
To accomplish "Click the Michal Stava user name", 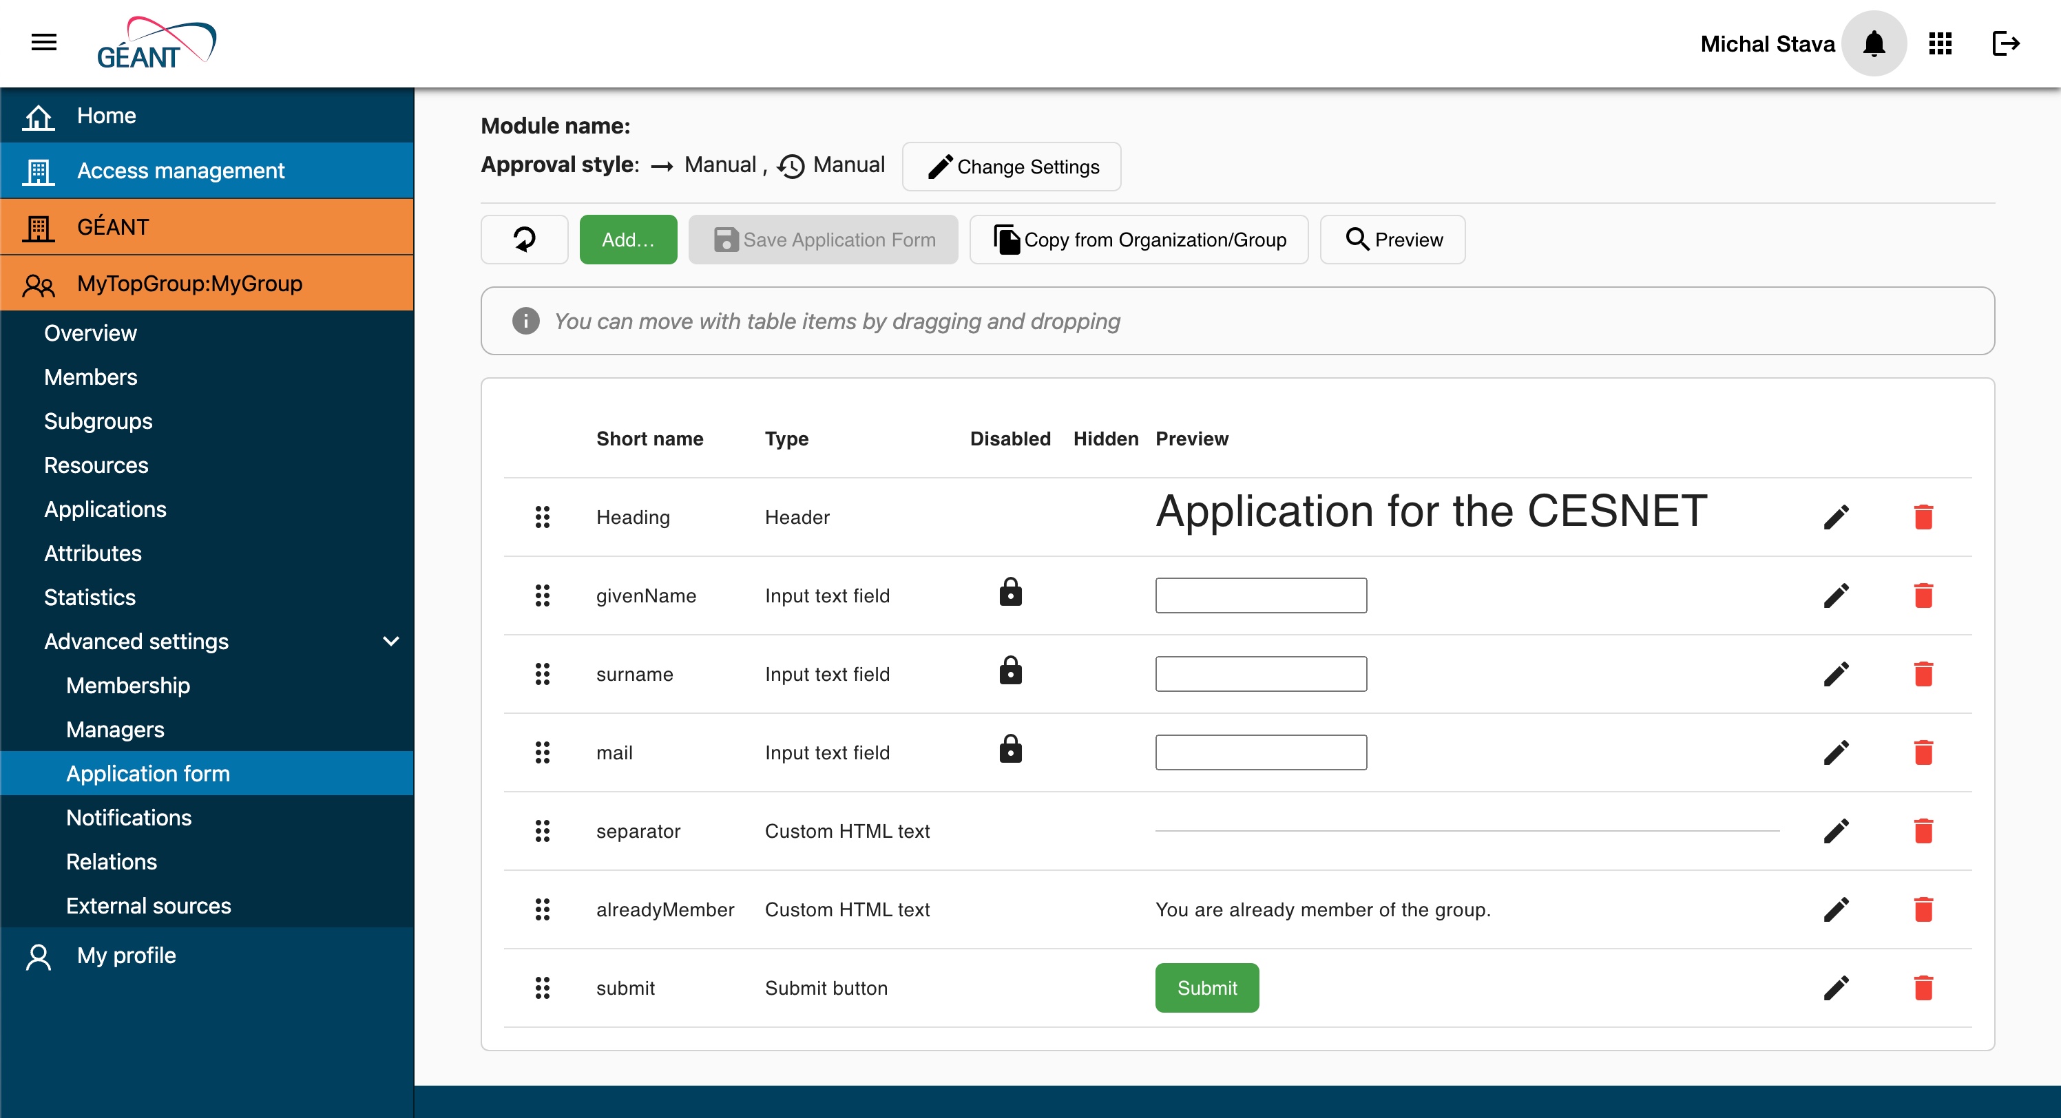I will point(1766,43).
